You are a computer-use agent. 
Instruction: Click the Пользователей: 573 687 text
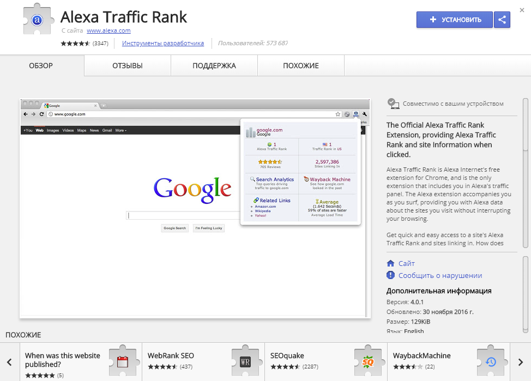pyautogui.click(x=252, y=43)
